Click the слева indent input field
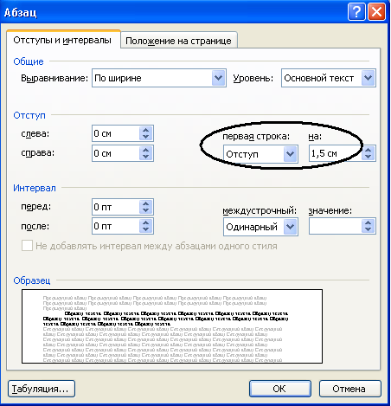Image resolution: width=391 pixels, height=406 pixels. click(116, 133)
